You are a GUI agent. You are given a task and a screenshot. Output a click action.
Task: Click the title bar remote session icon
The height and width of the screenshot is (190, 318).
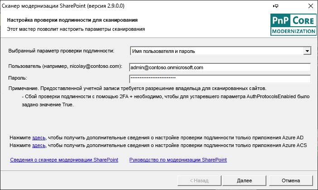275,6
